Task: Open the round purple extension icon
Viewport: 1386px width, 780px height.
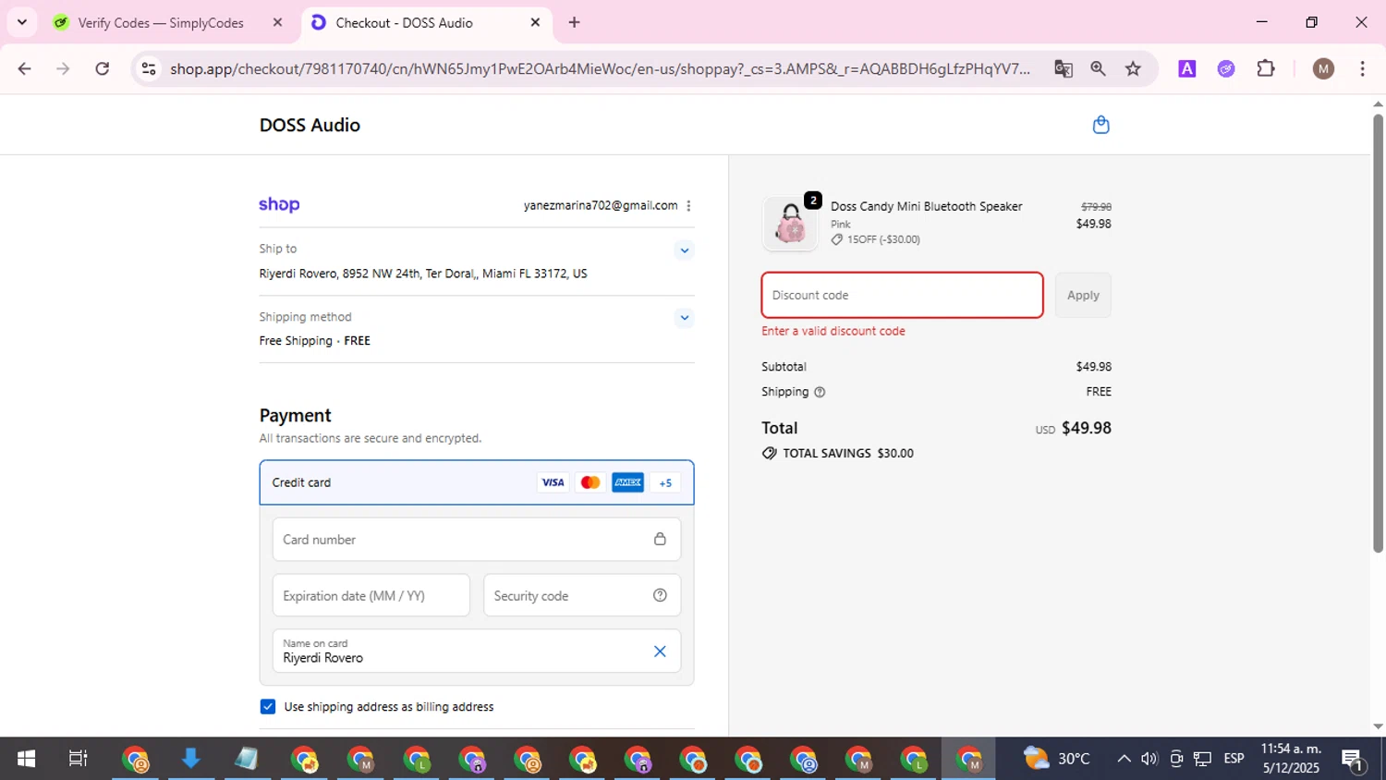Action: [x=1226, y=68]
